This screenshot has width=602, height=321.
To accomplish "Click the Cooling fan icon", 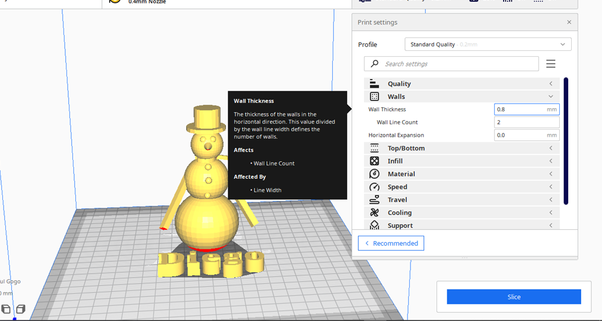I will (374, 213).
